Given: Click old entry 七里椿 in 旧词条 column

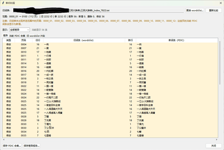Looking at the screenshot, I should coord(48,135).
